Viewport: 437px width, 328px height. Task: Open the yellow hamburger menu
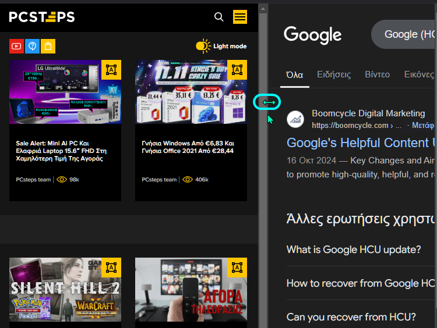(x=240, y=17)
